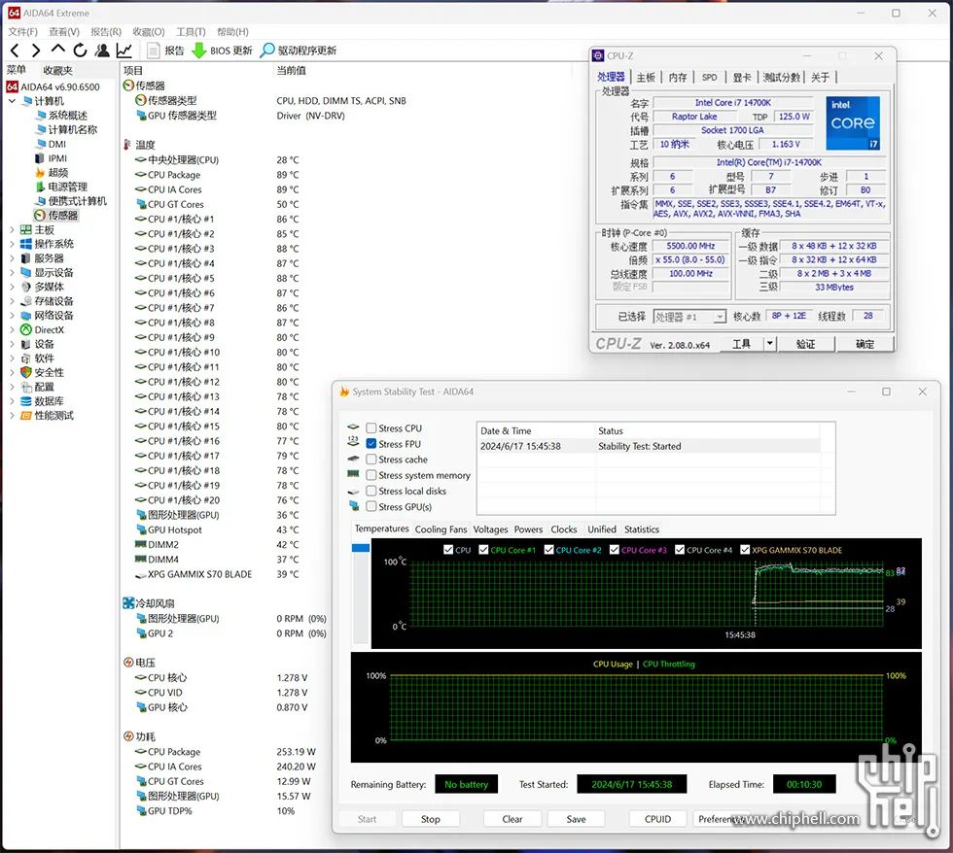
Task: Refresh sensor values with the refresh icon
Action: coord(80,51)
